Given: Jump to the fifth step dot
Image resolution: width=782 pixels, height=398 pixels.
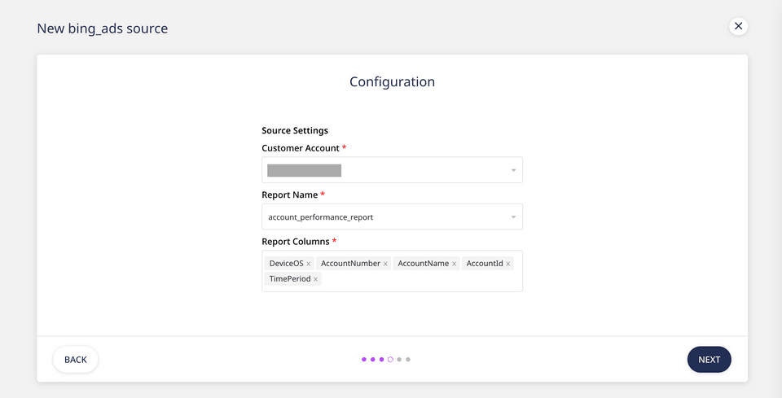Looking at the screenshot, I should (399, 360).
